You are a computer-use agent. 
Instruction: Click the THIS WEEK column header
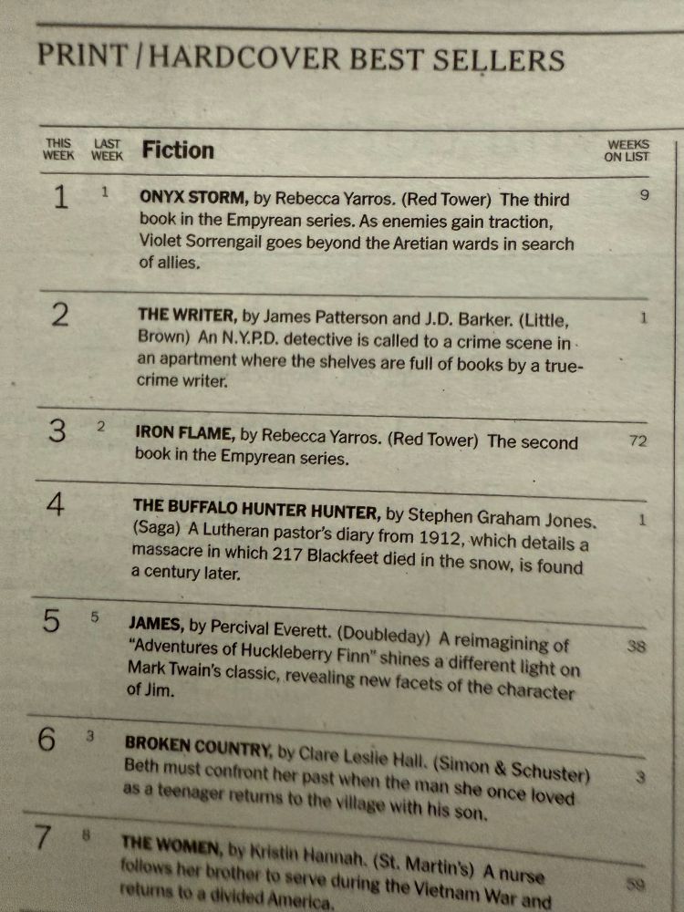click(58, 150)
